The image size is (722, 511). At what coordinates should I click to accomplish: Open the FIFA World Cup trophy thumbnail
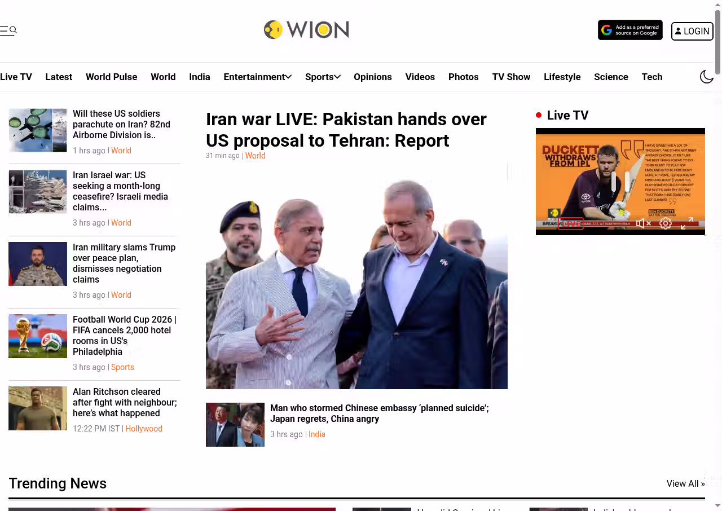click(38, 336)
